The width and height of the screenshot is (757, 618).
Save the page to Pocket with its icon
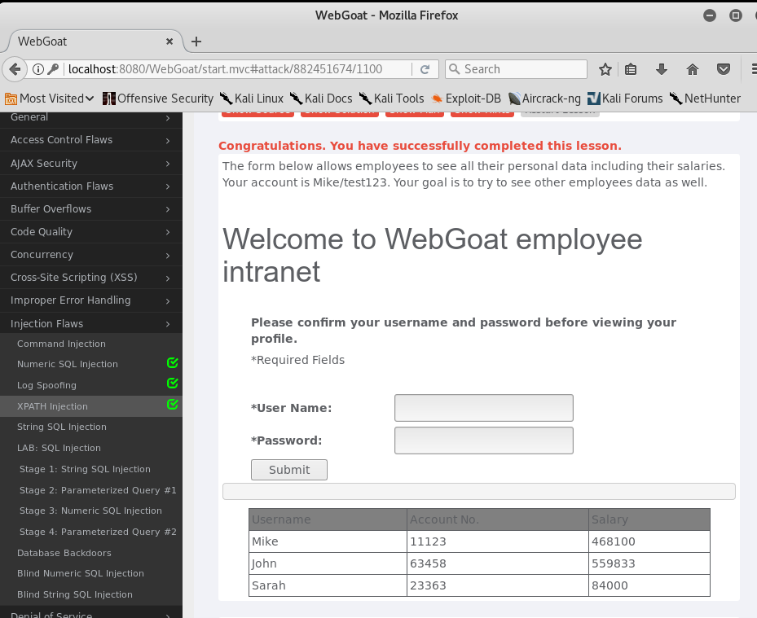pyautogui.click(x=724, y=69)
